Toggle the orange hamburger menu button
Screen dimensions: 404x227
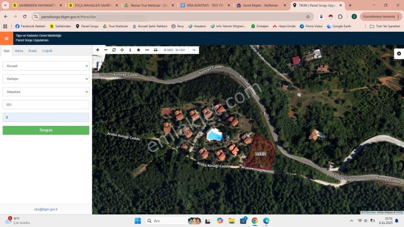[7, 38]
